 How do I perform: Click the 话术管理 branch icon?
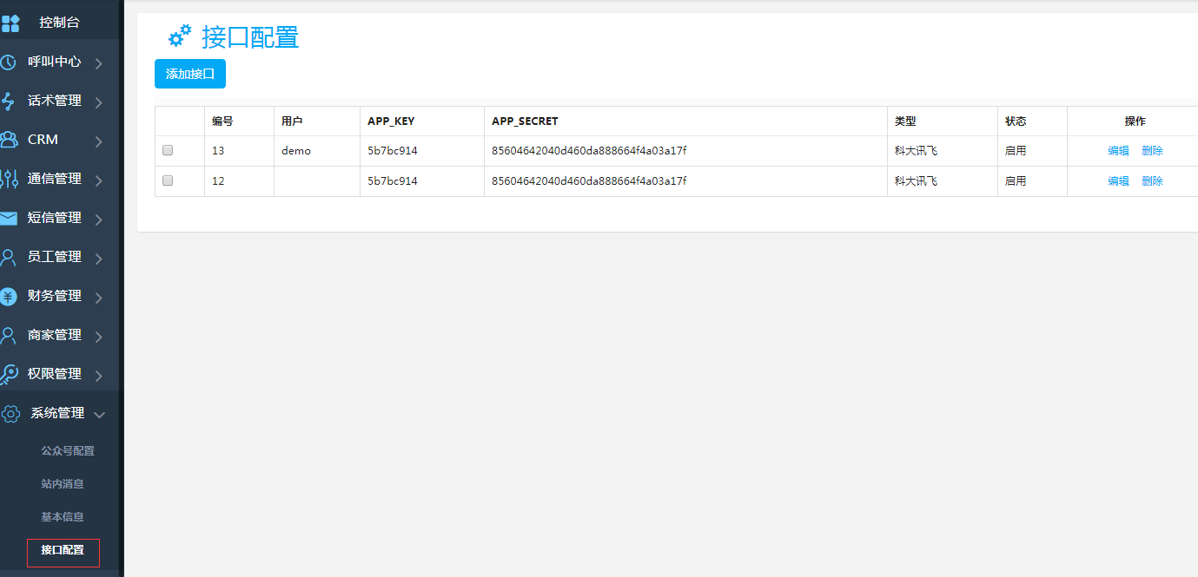[8, 102]
